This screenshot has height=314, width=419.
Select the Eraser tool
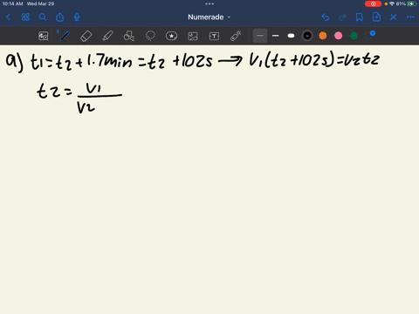pyautogui.click(x=86, y=36)
